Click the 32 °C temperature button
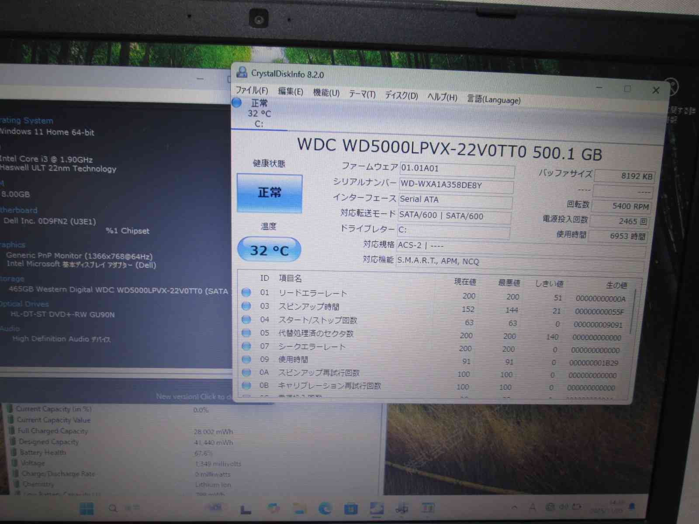Image resolution: width=699 pixels, height=524 pixels. pyautogui.click(x=269, y=250)
